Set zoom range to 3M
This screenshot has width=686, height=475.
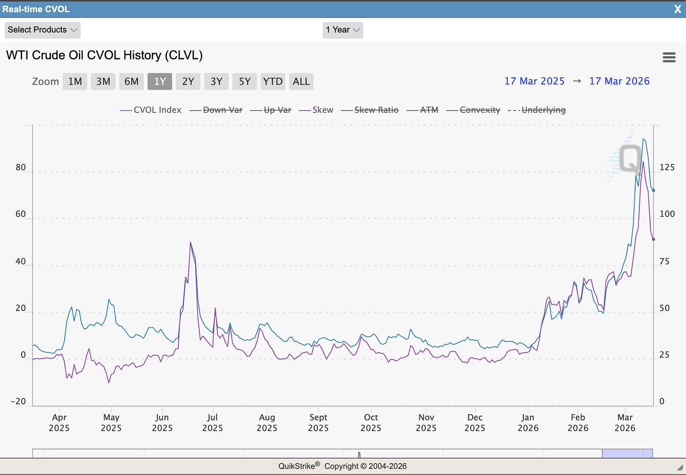103,82
